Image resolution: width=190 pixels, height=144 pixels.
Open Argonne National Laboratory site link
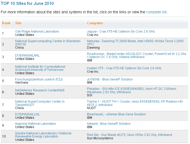[35, 124]
